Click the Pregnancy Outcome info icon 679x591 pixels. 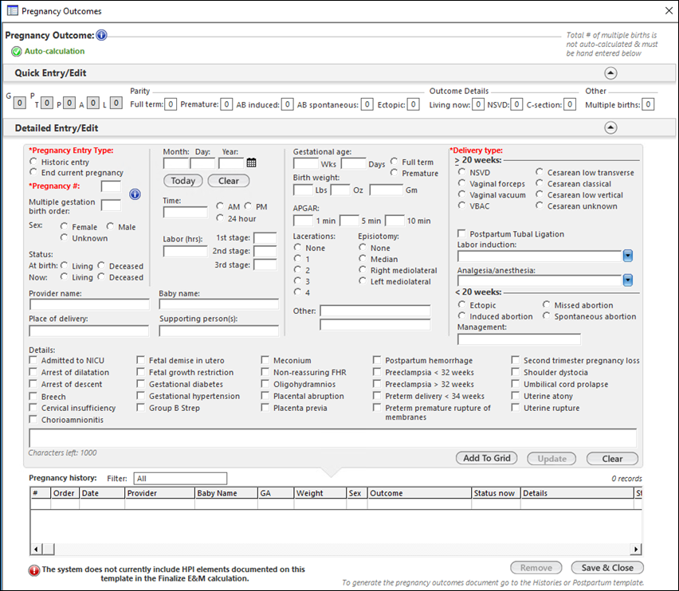(101, 35)
